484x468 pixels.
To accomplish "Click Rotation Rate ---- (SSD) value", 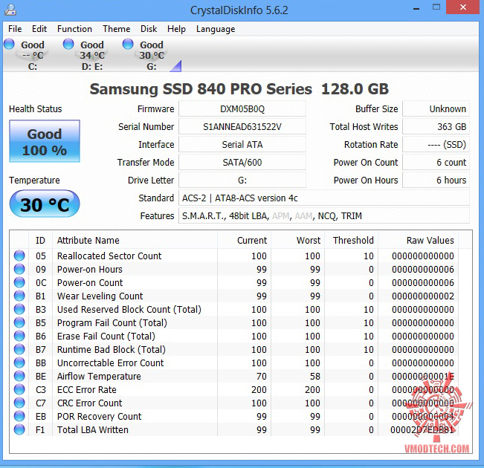I will click(436, 145).
